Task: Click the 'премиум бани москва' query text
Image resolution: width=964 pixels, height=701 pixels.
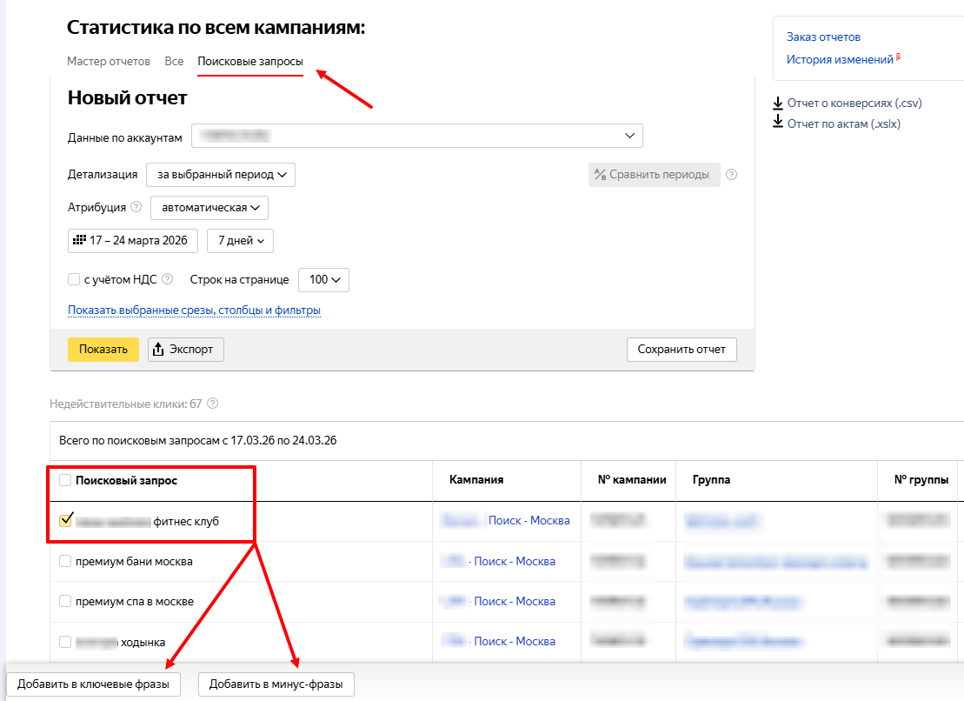Action: click(134, 562)
